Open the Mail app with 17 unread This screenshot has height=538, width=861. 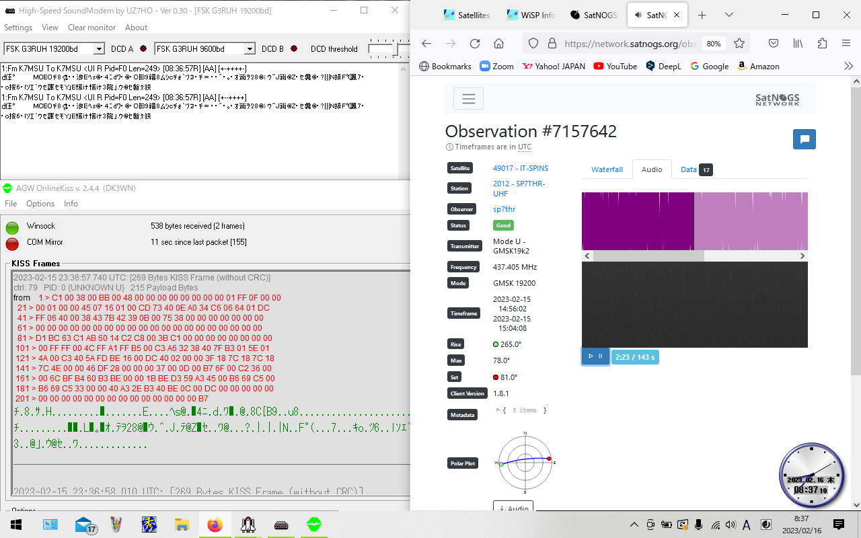click(86, 525)
